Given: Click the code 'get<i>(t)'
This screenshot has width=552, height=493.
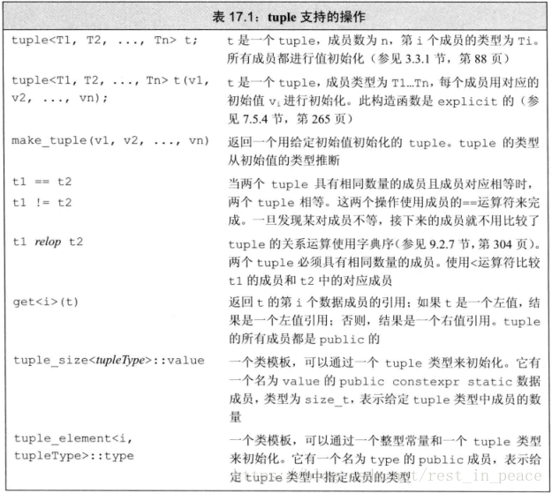Looking at the screenshot, I should click(x=45, y=302).
